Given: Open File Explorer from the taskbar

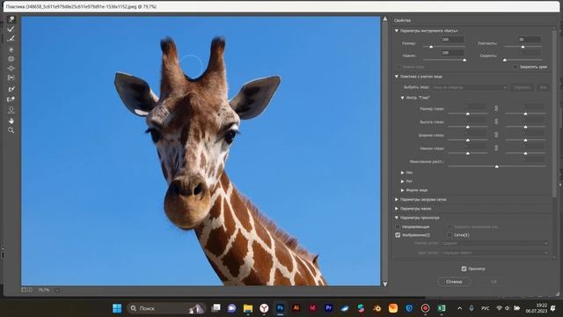Looking at the screenshot, I should pos(248,308).
